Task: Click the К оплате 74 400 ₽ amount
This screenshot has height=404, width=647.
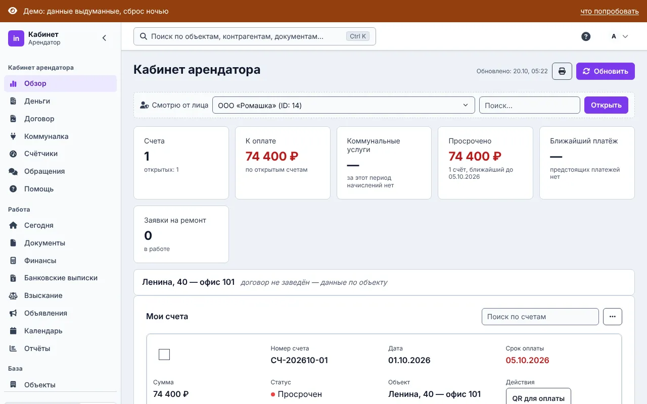Action: 272,156
